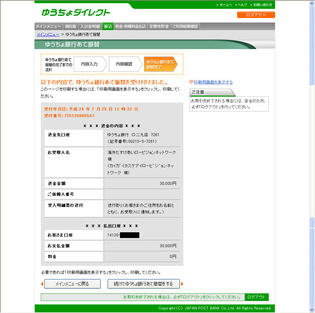Click the green ログアウト button at bottom
315x313 pixels.
256,297
